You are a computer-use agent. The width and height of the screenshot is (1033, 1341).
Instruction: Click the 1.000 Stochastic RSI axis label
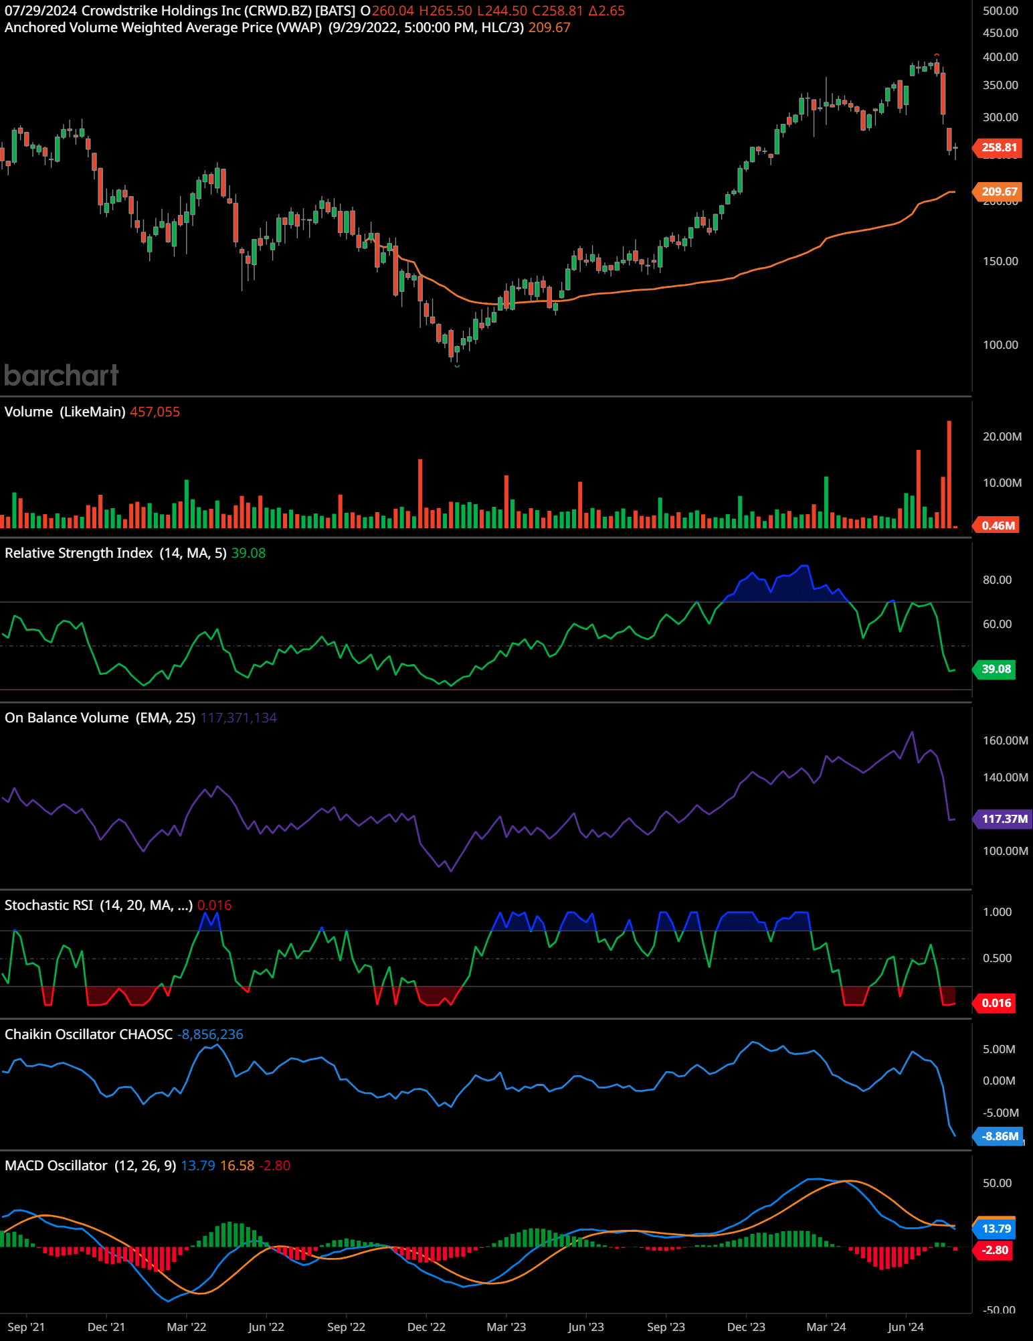(997, 912)
